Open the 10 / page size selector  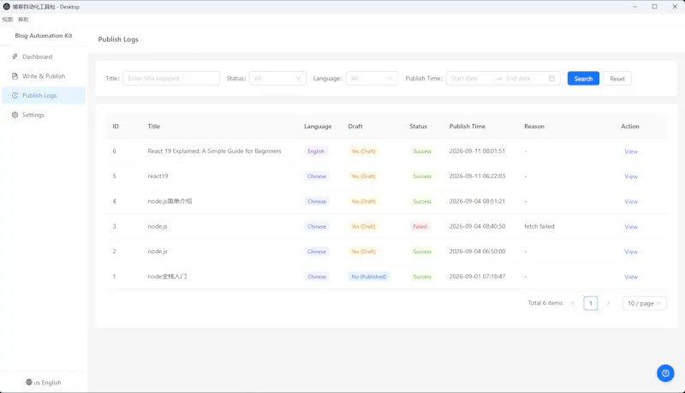645,303
